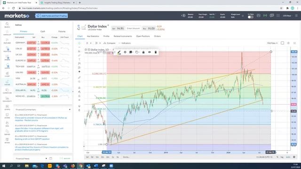Select the VIXX instrument row
Screen dimensions: 301x169
point(43,78)
